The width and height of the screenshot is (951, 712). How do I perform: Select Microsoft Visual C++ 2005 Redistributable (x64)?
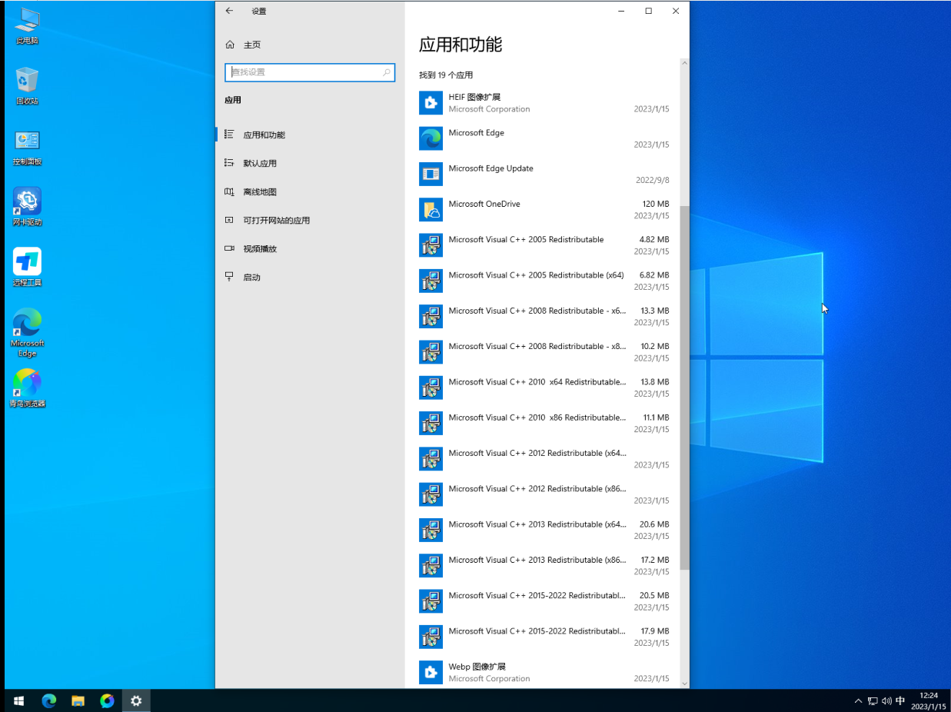[544, 281]
